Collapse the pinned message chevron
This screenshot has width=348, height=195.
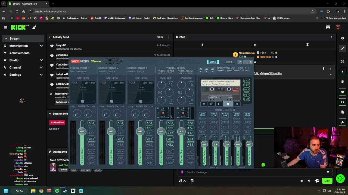pos(331,74)
